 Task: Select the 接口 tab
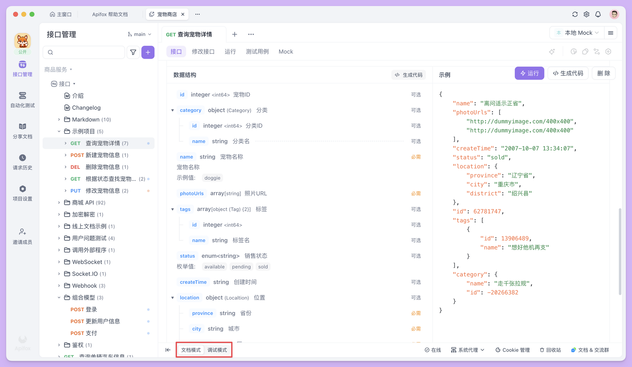tap(176, 51)
